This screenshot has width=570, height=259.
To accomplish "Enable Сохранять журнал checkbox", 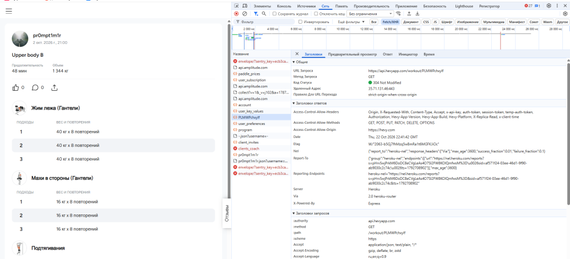I will click(x=274, y=14).
